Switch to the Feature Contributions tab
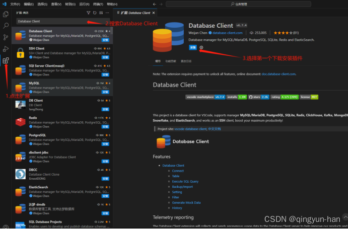Viewport: 348px width, 229px height. pyautogui.click(x=171, y=61)
